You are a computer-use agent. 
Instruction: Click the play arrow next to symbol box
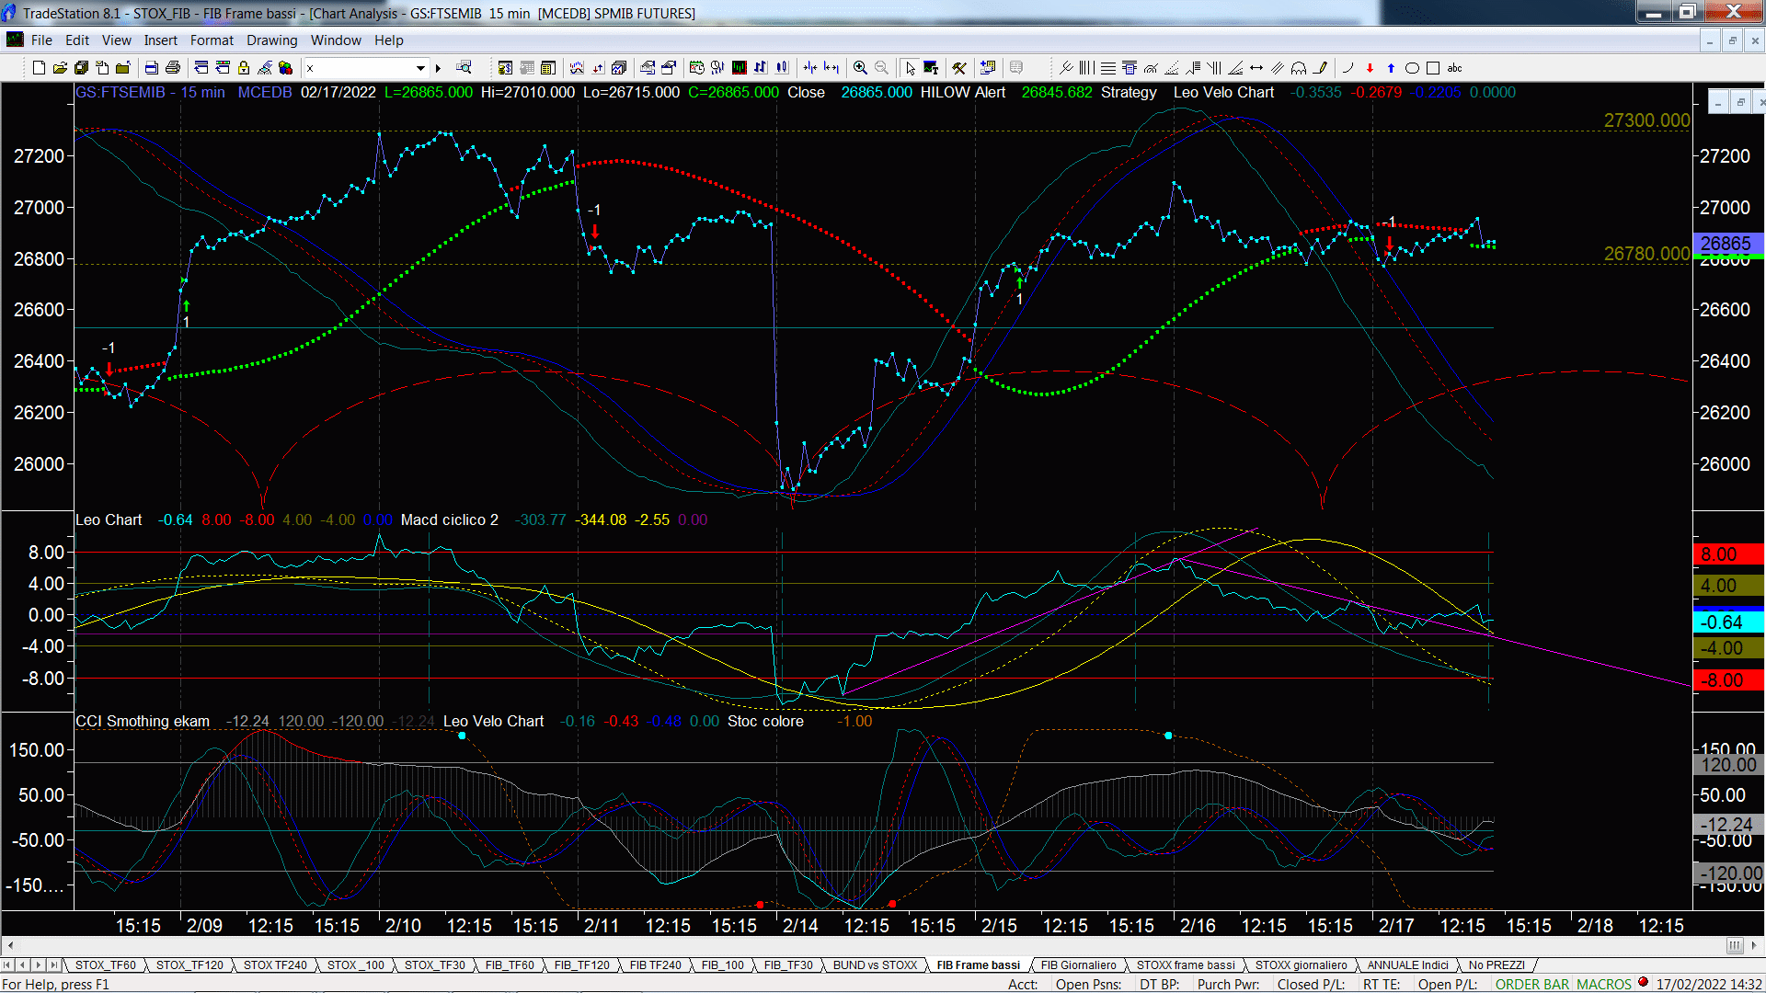438,68
